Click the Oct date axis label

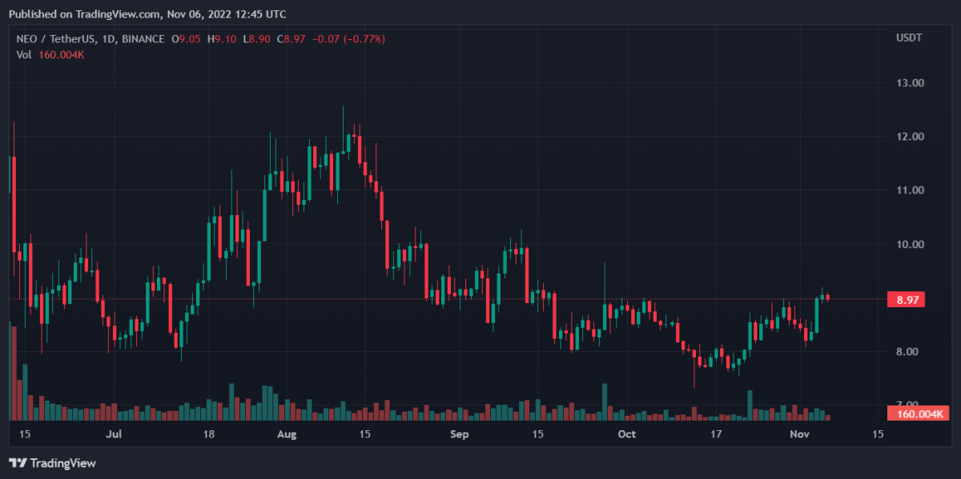(x=626, y=434)
